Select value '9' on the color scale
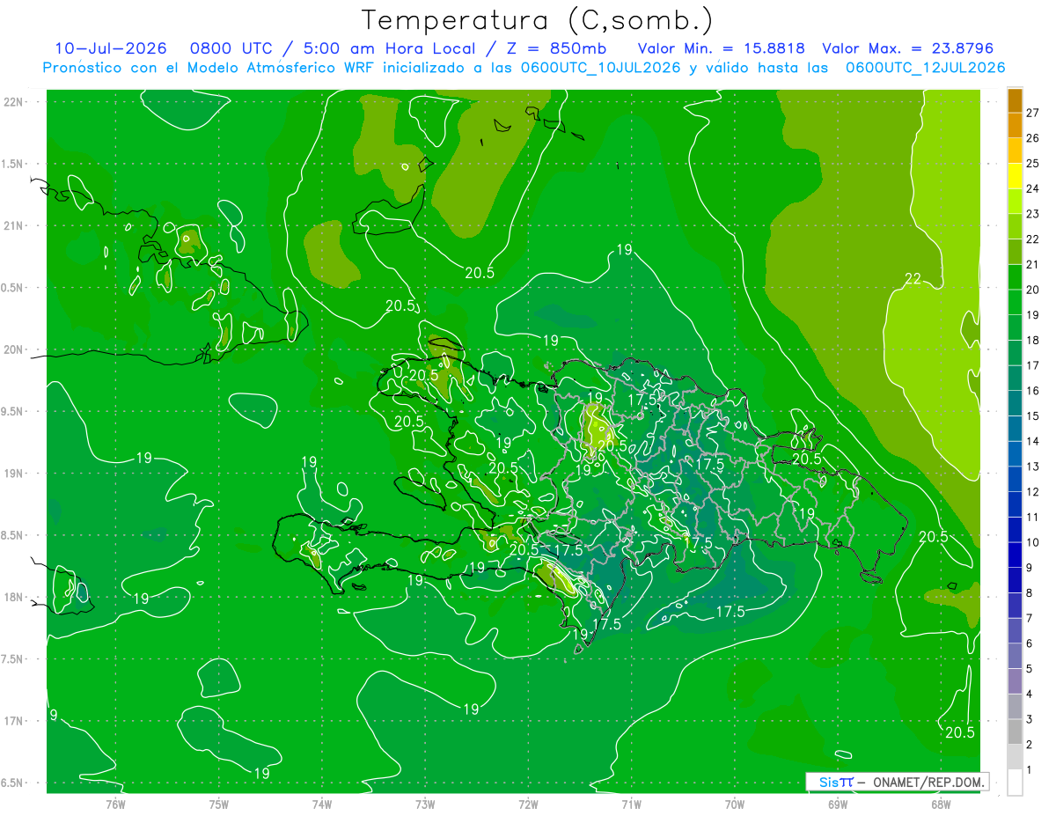Screen dimensions: 1056x816 [x=1030, y=567]
